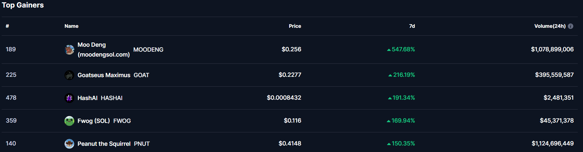
Task: Open the Goatseus Maximus coin page
Action: 104,75
